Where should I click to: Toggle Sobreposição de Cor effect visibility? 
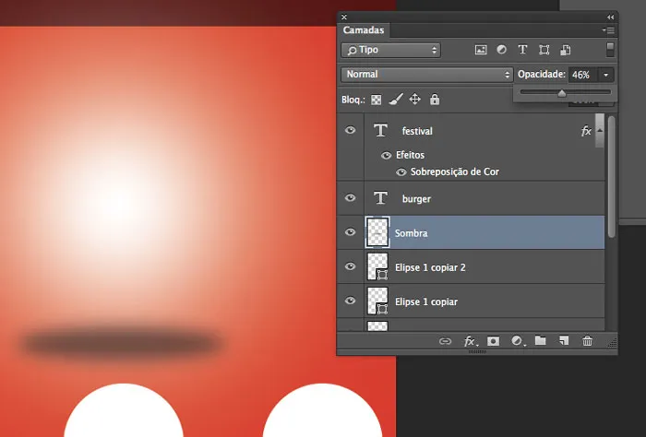(x=401, y=172)
